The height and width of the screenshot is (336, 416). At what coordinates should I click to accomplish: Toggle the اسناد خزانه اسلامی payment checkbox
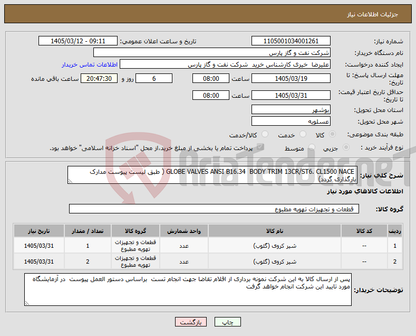point(260,147)
